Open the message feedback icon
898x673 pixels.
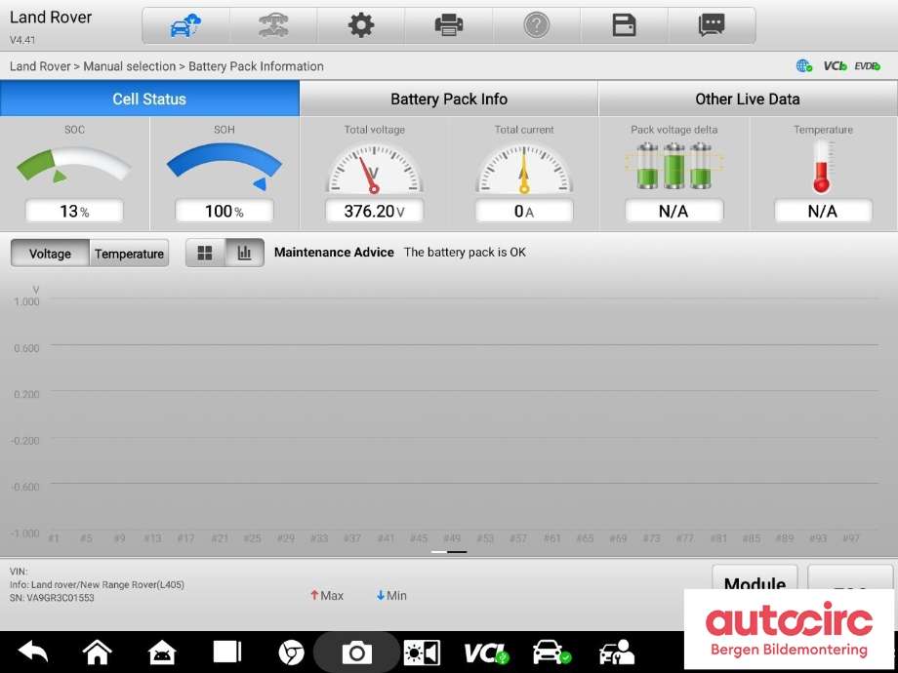click(712, 25)
